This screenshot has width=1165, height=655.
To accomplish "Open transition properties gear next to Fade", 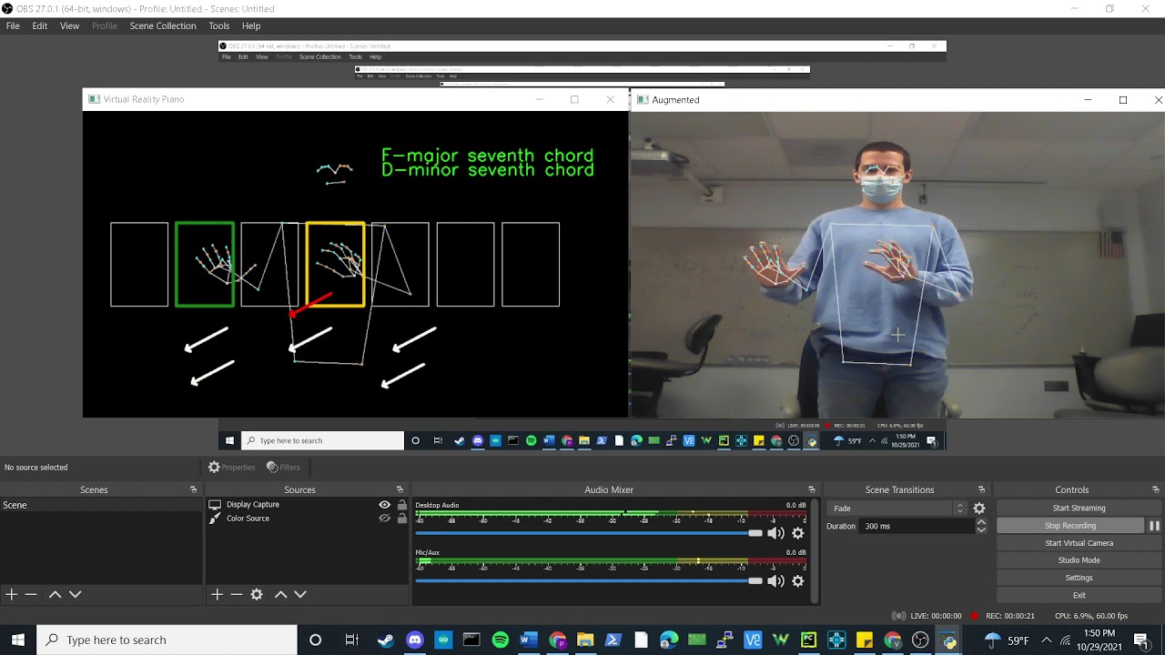I will tap(979, 509).
